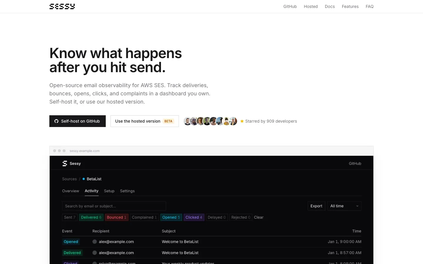This screenshot has width=423, height=264.
Task: Toggle the Delayed 0 filter
Action: (217, 217)
